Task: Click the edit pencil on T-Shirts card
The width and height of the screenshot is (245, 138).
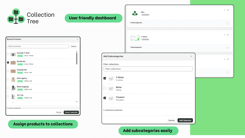Action: pyautogui.click(x=228, y=35)
